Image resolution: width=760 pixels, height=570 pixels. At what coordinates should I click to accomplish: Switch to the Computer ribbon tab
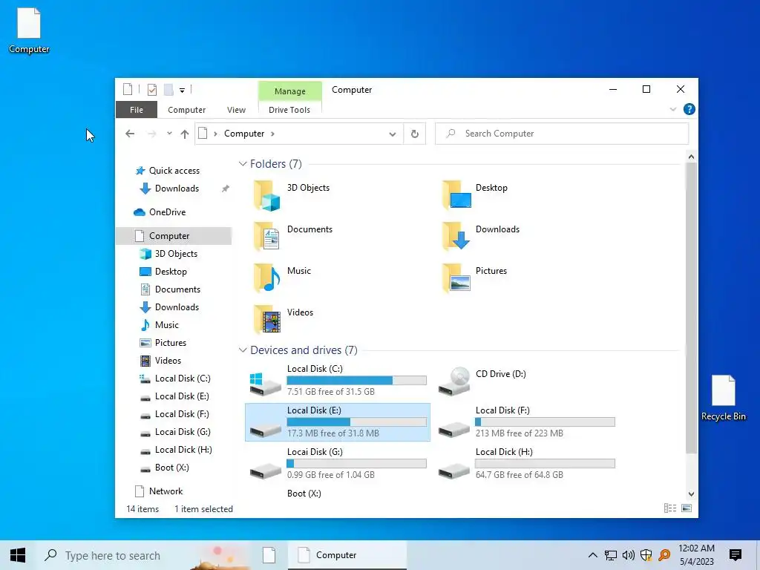pyautogui.click(x=186, y=110)
